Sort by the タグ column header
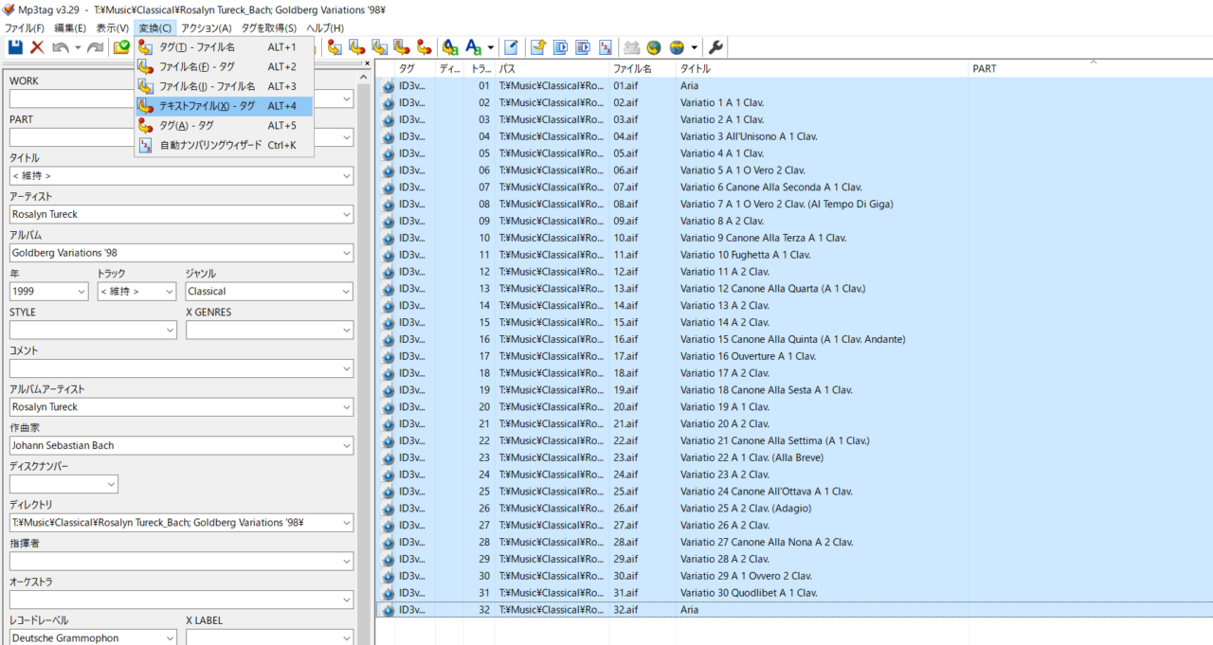The image size is (1213, 645). 415,68
